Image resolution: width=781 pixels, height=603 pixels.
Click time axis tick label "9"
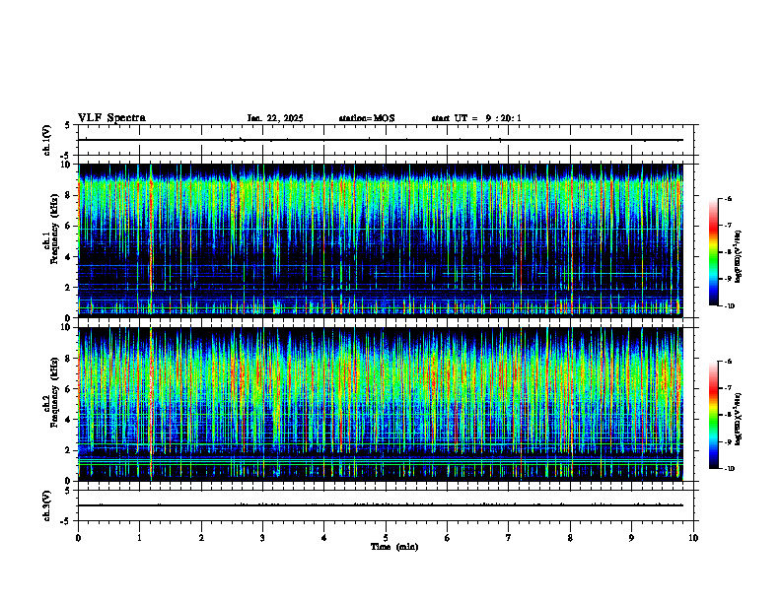click(631, 538)
